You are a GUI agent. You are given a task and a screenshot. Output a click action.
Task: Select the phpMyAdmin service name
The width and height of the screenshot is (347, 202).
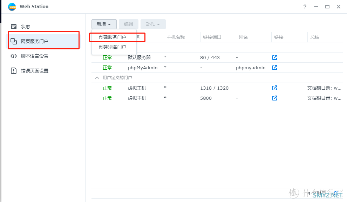pos(143,68)
